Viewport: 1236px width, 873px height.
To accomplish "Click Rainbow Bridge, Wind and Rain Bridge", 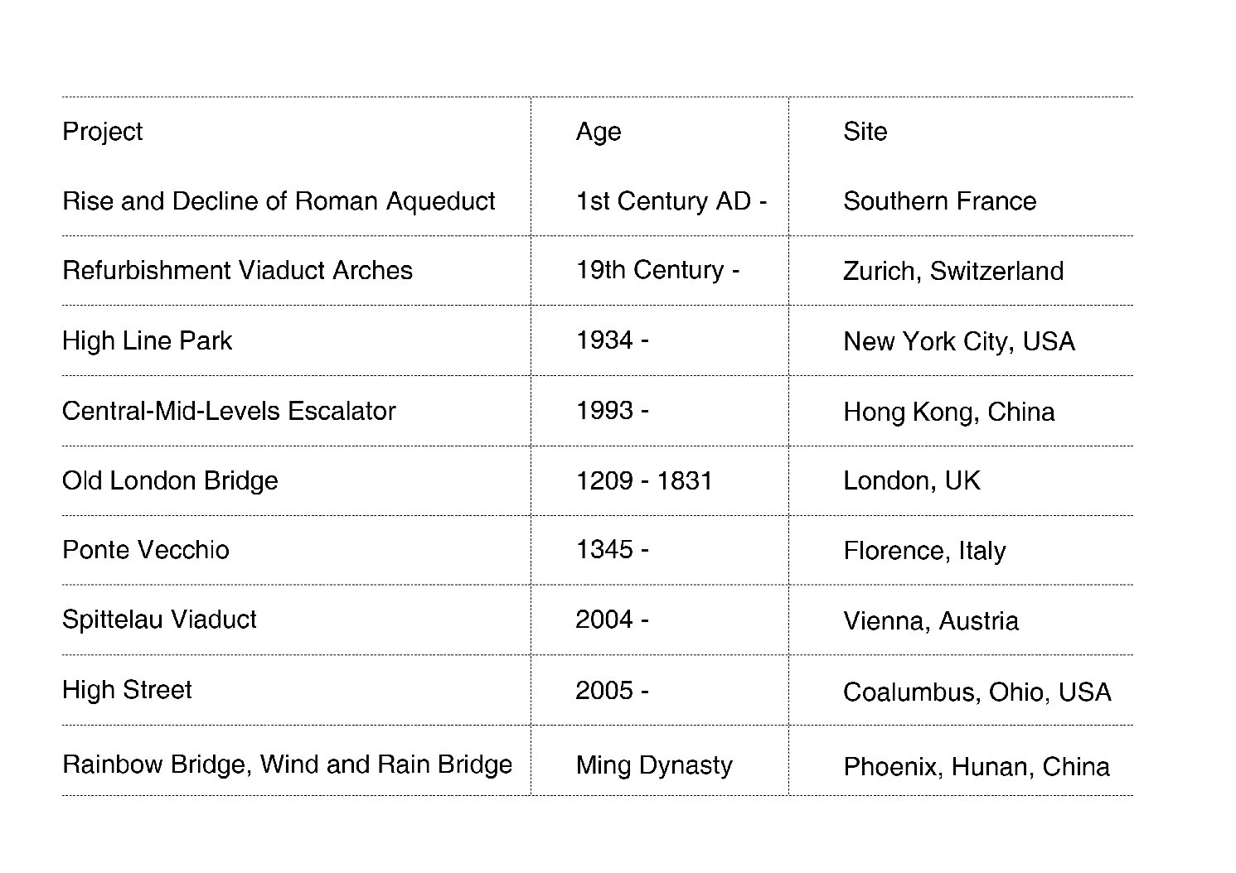I will click(288, 764).
